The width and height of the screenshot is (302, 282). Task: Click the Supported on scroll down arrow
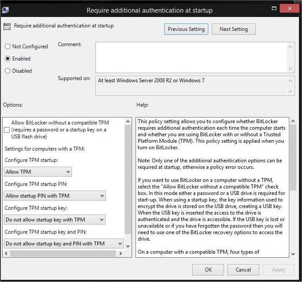pos(290,91)
